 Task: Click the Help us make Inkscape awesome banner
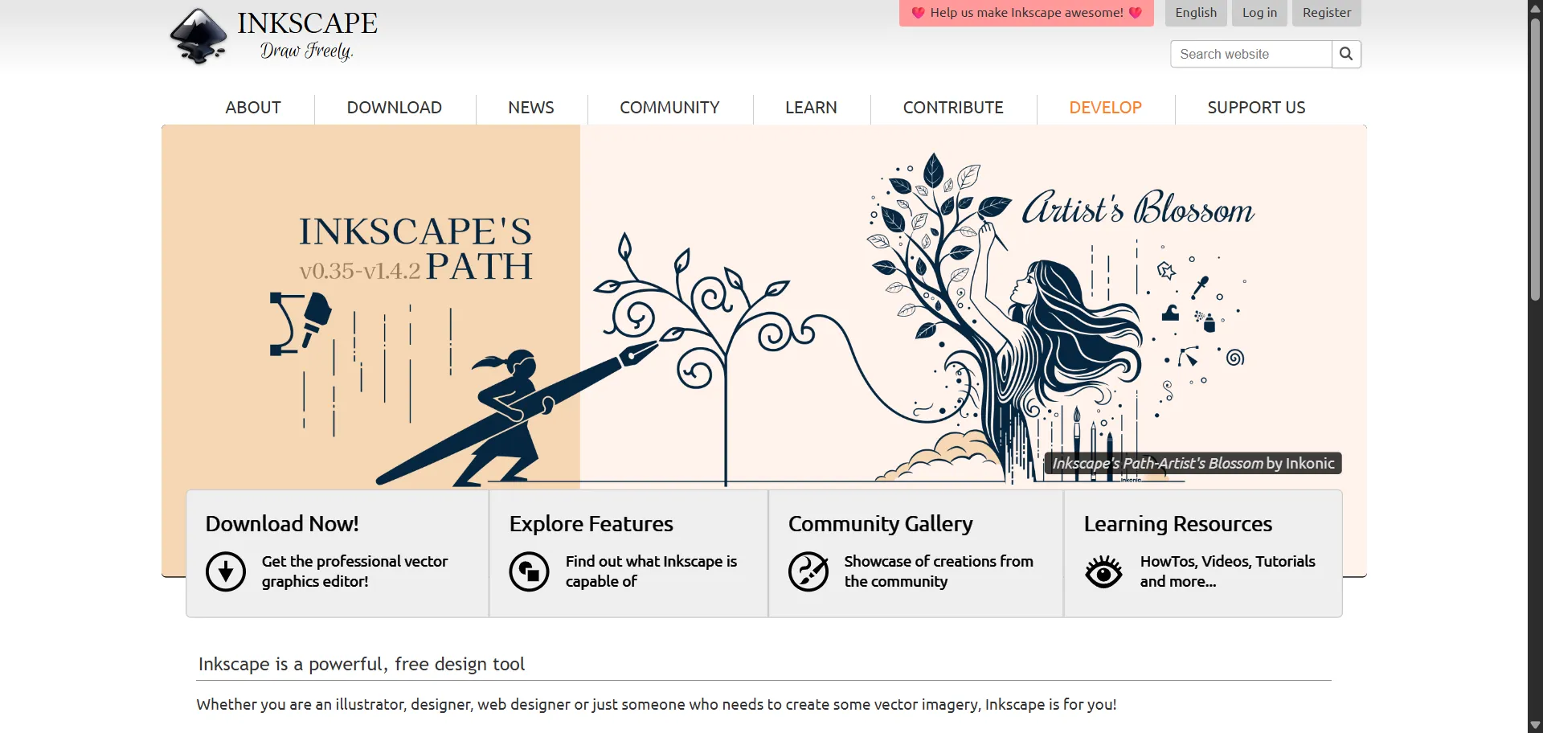tap(1026, 13)
